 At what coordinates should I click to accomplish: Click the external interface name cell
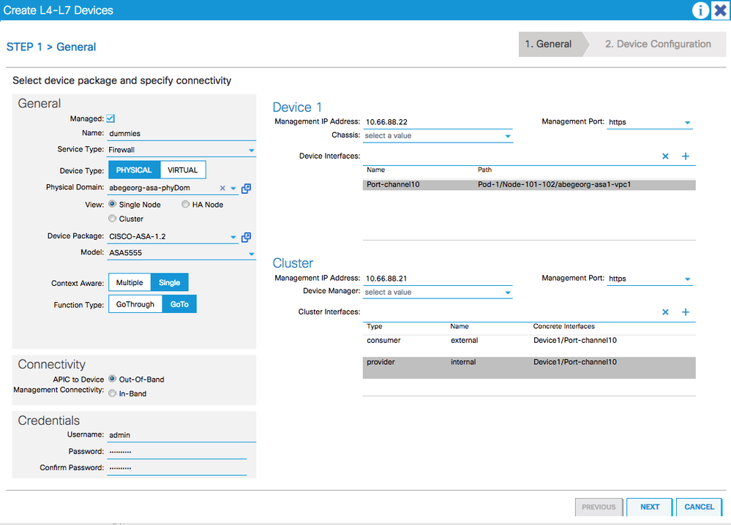pyautogui.click(x=465, y=341)
